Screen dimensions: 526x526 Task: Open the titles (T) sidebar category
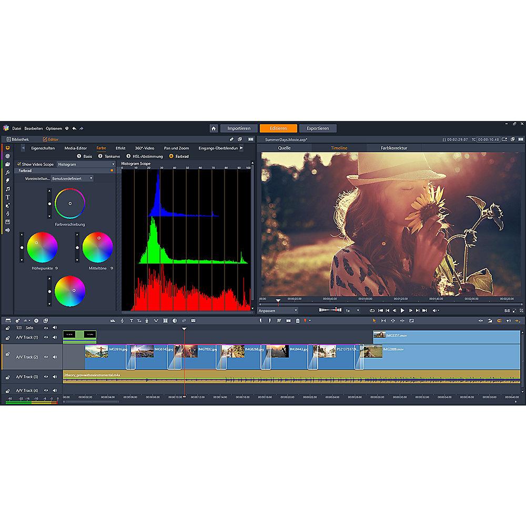(x=8, y=197)
